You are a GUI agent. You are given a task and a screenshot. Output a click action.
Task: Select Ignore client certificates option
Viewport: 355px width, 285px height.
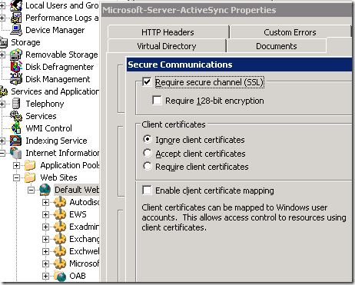148,140
